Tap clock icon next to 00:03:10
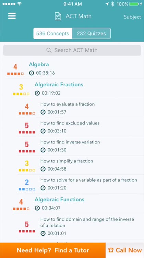144x258 pixels. click(43, 131)
